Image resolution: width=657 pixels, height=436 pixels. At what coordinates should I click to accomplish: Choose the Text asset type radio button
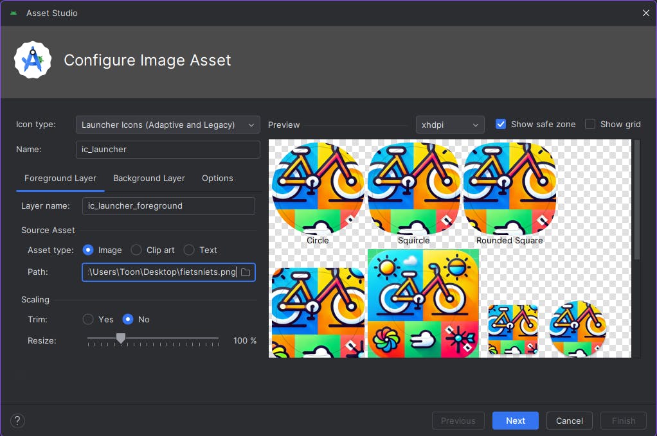[x=189, y=250]
